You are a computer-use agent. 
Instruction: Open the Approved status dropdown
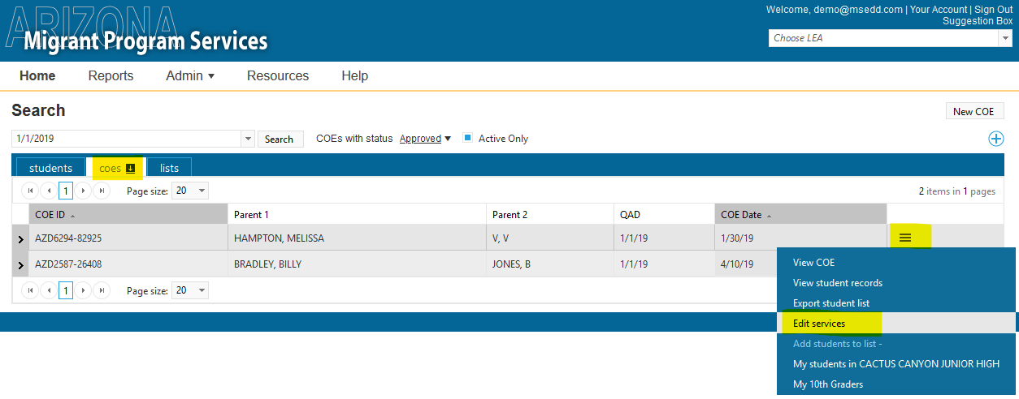425,139
